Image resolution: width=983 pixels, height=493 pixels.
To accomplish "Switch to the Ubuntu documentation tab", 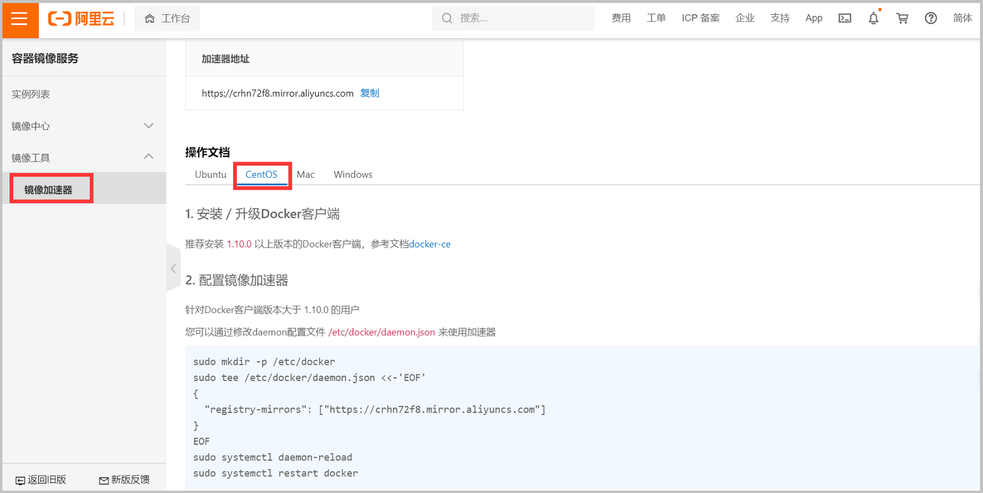I will [211, 174].
